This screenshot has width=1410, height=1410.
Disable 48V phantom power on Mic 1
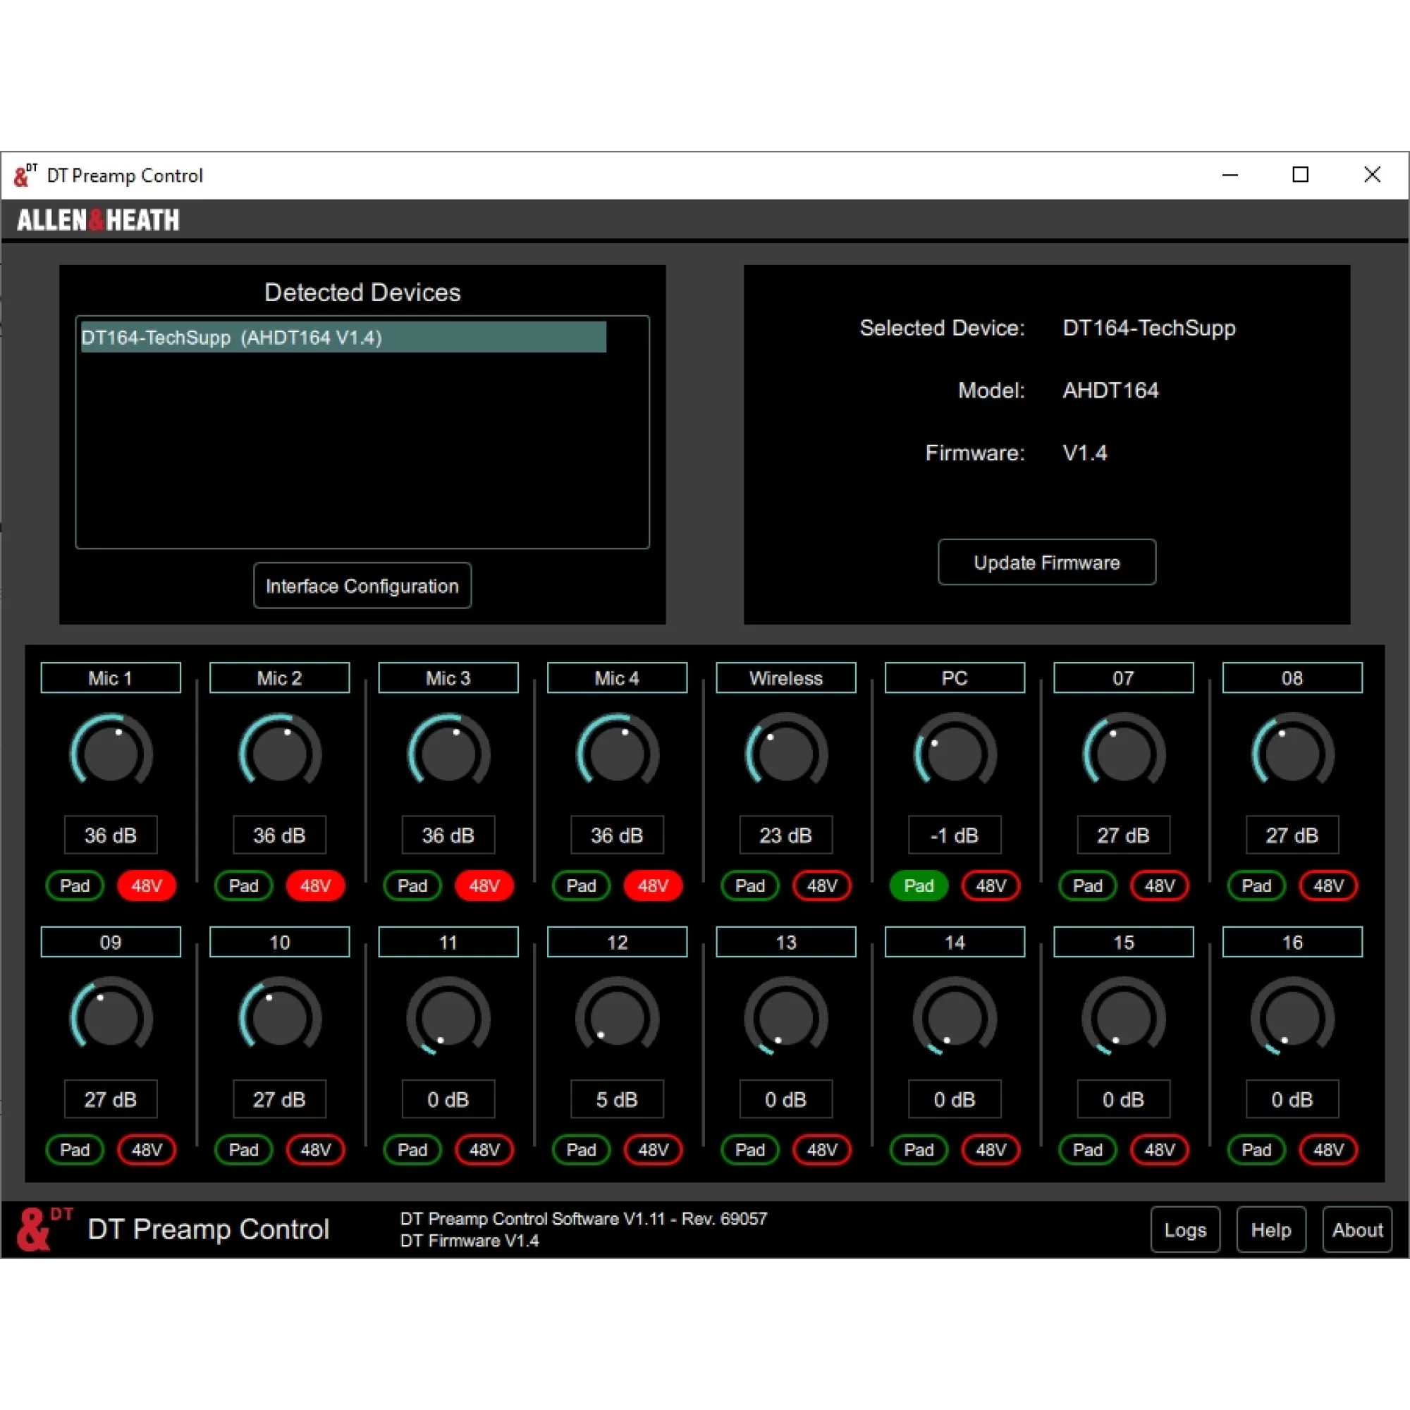pyautogui.click(x=147, y=885)
